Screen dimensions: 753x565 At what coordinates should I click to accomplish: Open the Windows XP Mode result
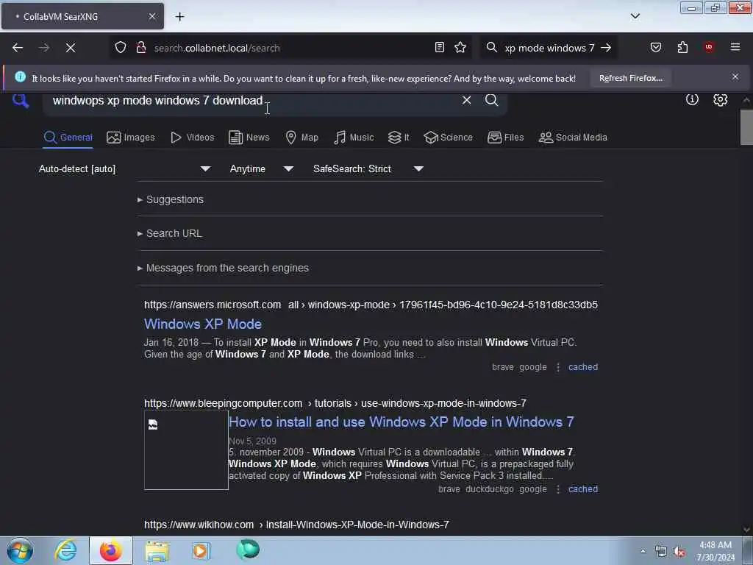coord(203,324)
